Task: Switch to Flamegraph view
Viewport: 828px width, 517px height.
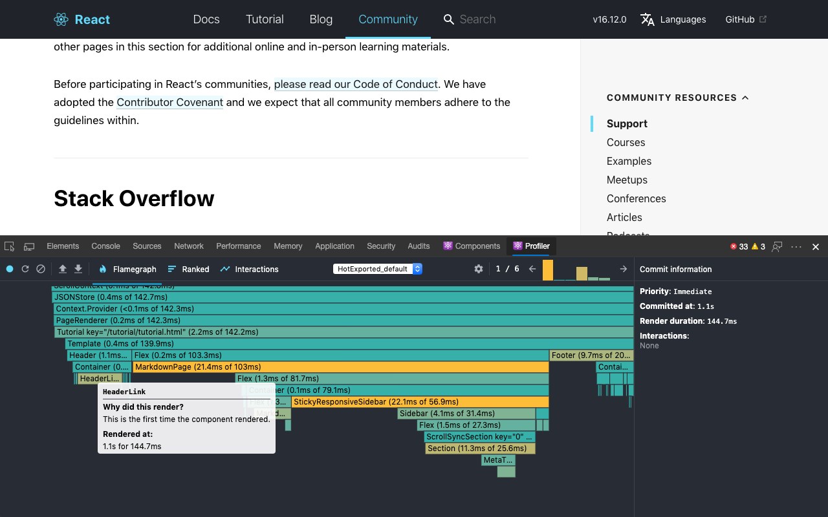Action: point(127,269)
